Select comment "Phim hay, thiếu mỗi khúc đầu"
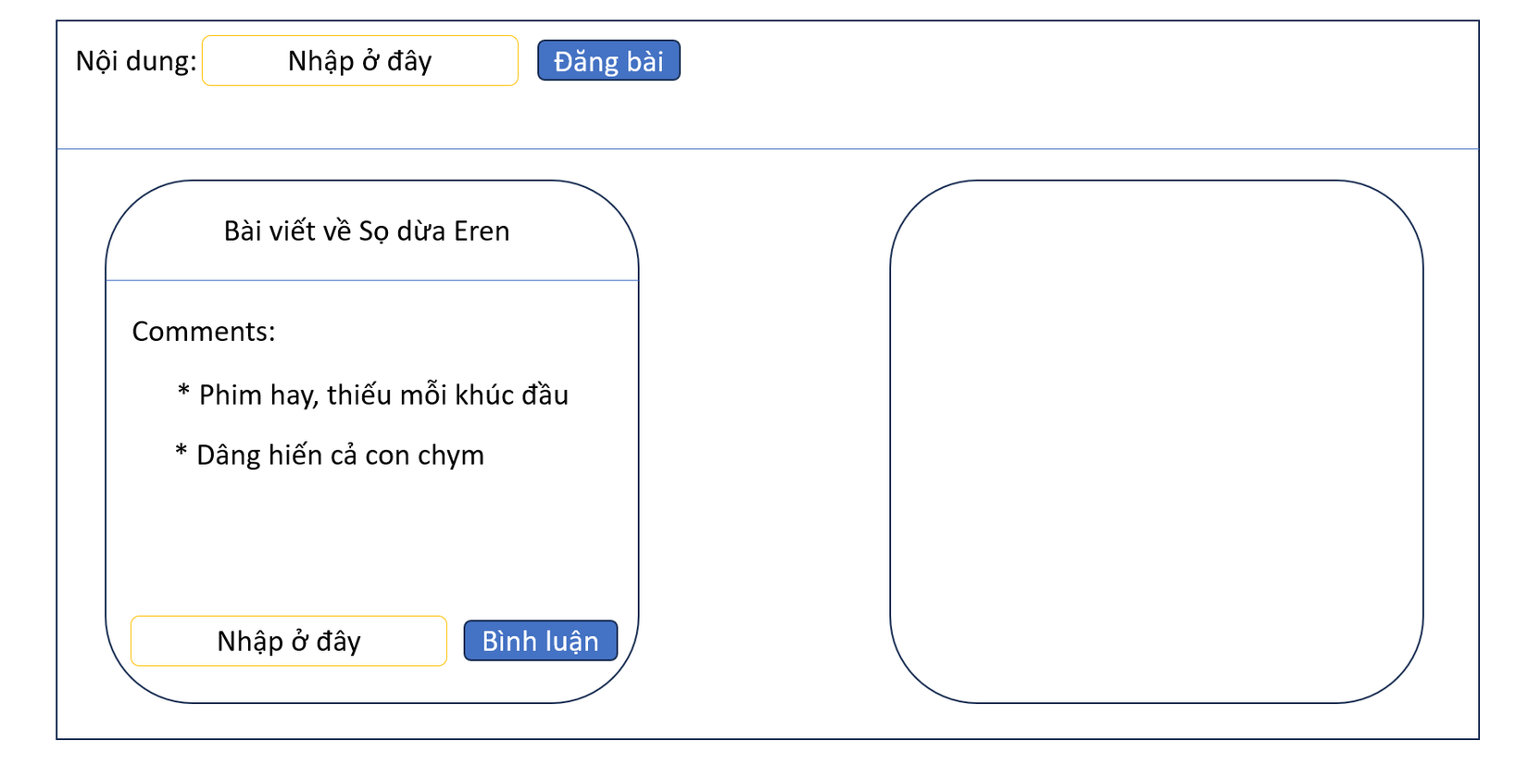Image resolution: width=1528 pixels, height=765 pixels. pos(383,395)
